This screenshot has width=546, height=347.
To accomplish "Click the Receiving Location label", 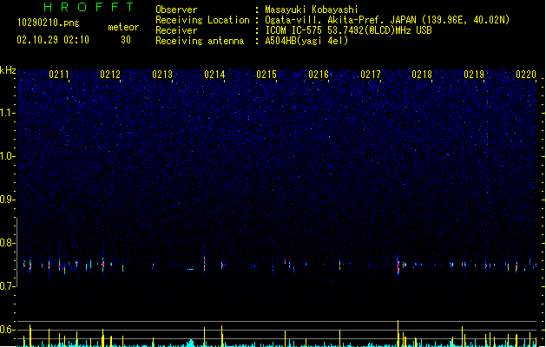I will click(202, 20).
